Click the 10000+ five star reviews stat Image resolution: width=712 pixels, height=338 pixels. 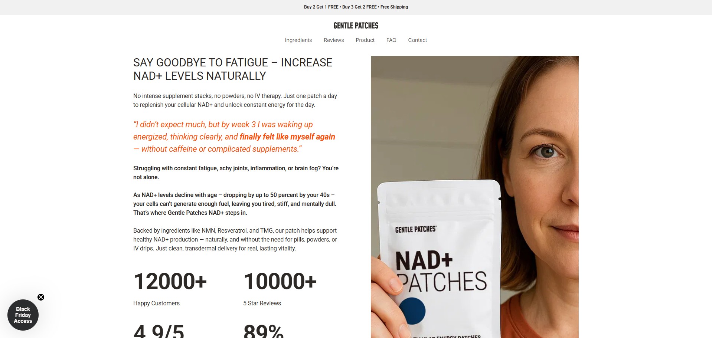280,281
